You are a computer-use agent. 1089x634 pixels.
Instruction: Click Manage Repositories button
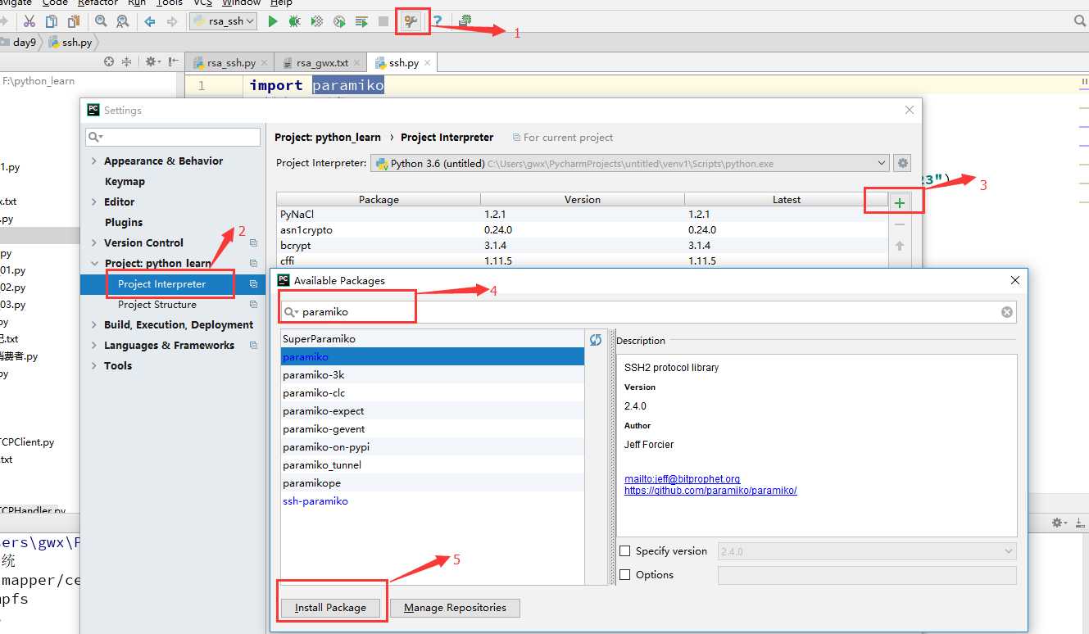(x=455, y=608)
